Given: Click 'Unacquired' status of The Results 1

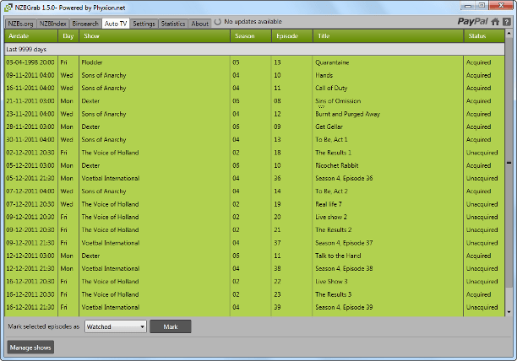Looking at the screenshot, I should pos(482,153).
